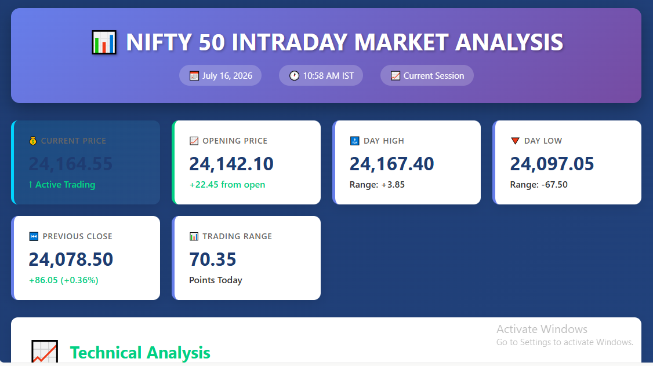Click the OPENING PRICE label
Screen dimensions: 653x366
point(235,141)
